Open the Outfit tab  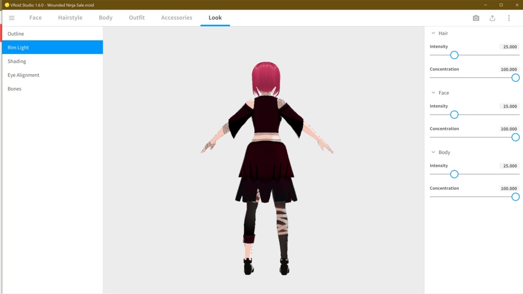136,17
